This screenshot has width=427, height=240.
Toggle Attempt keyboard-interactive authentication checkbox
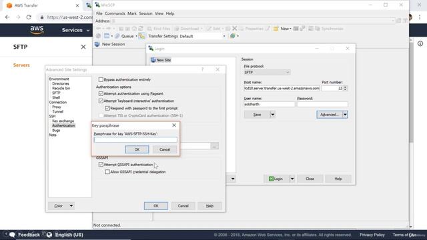(x=101, y=101)
